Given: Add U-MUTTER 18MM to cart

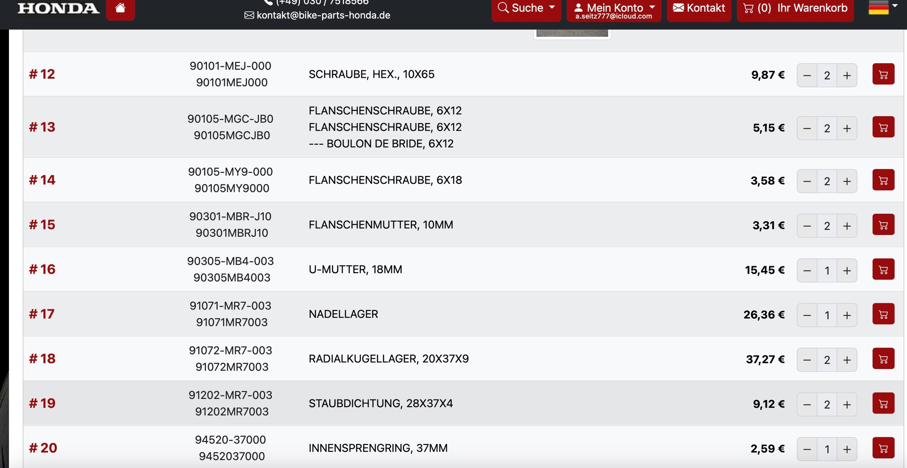Looking at the screenshot, I should click(x=883, y=269).
